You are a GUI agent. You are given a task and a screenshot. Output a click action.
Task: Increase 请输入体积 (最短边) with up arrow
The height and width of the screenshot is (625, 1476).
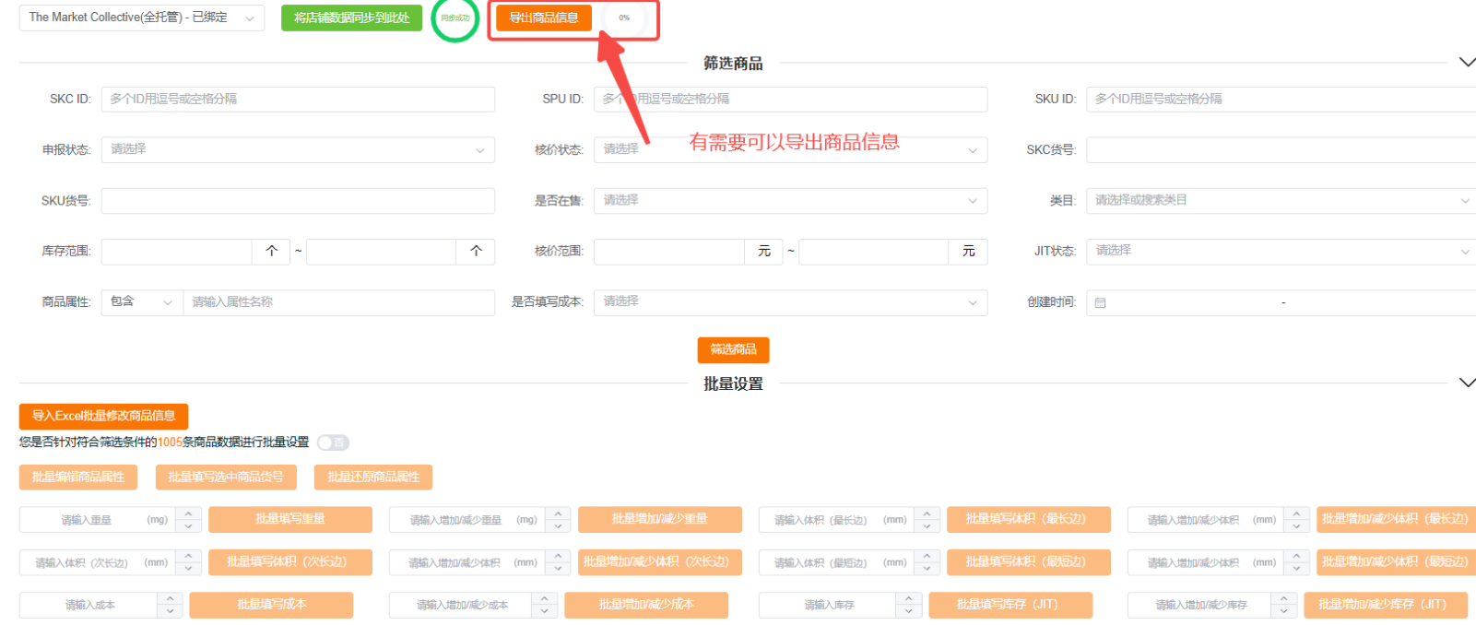click(x=927, y=556)
